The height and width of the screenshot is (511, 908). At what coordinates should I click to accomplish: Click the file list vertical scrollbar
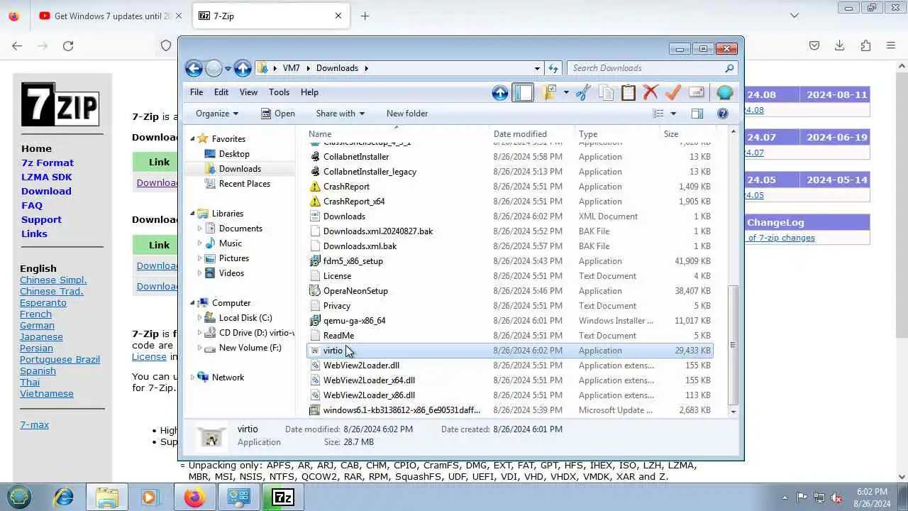733,345
